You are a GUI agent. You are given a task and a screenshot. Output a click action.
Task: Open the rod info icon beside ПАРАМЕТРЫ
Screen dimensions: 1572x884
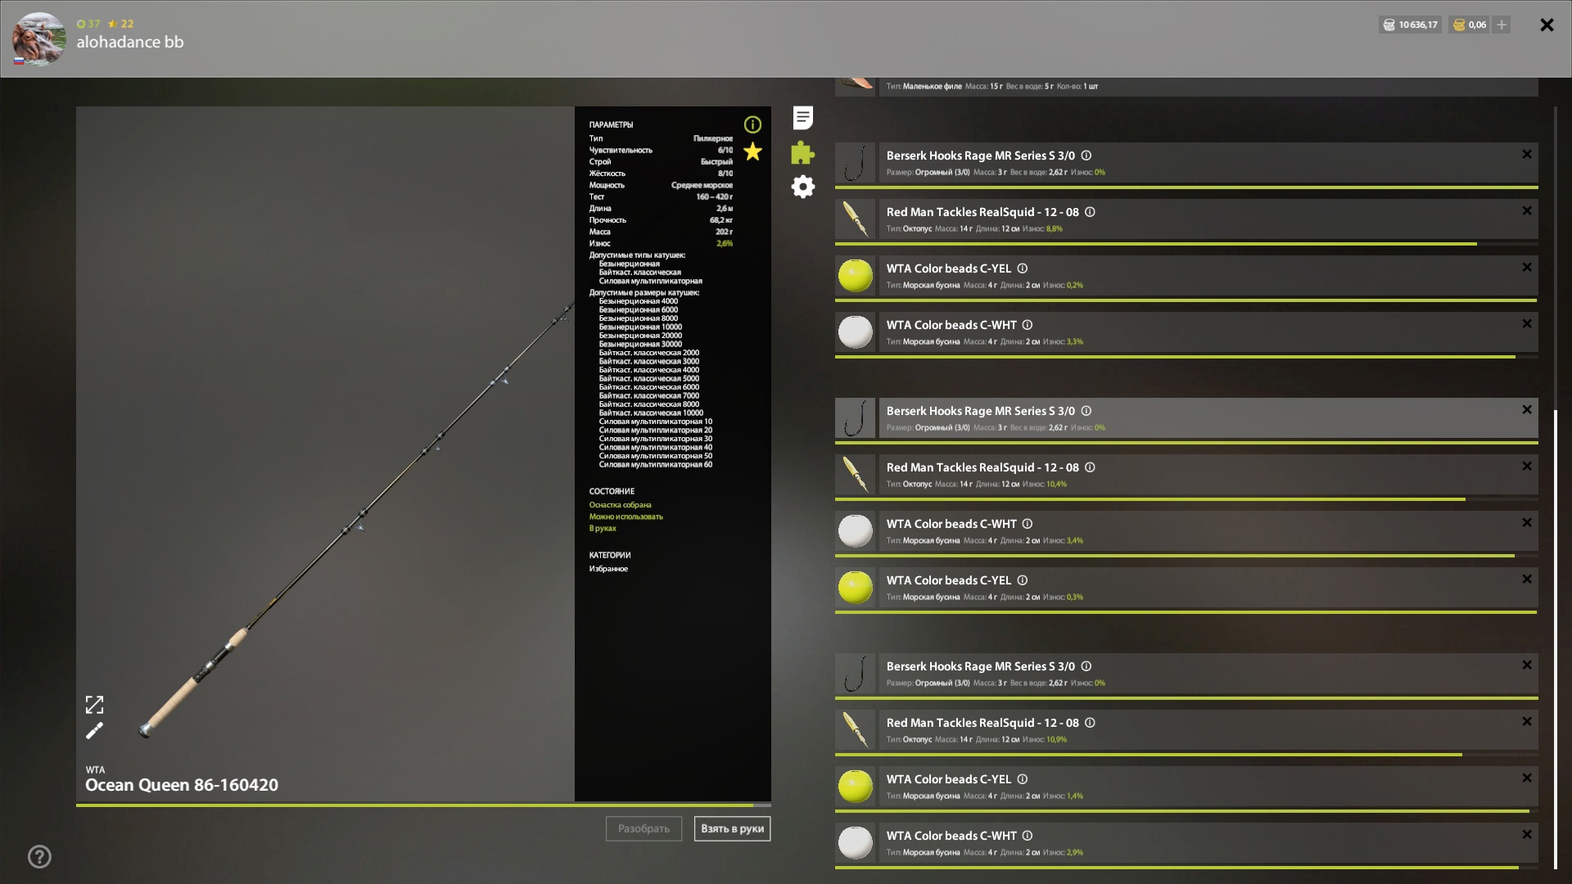(x=752, y=124)
